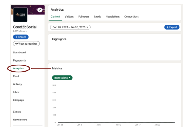Click the 2,871 followers text
This screenshot has width=192, height=135.
coord(20,31)
